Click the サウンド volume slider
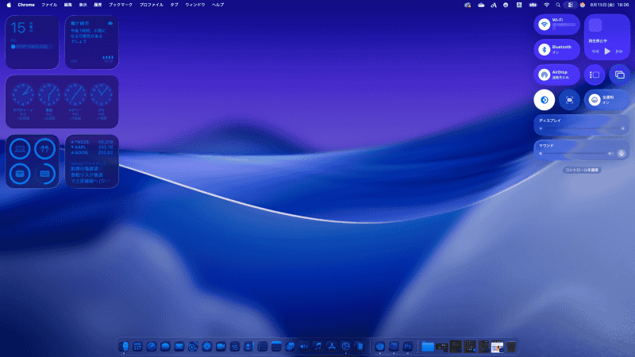 [573, 153]
